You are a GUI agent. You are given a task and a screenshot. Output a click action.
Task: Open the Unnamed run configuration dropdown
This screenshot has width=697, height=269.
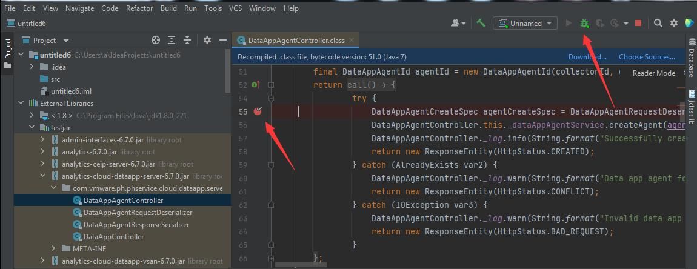click(526, 23)
